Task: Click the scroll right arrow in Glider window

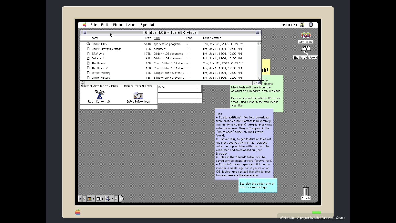Action: [x=255, y=83]
